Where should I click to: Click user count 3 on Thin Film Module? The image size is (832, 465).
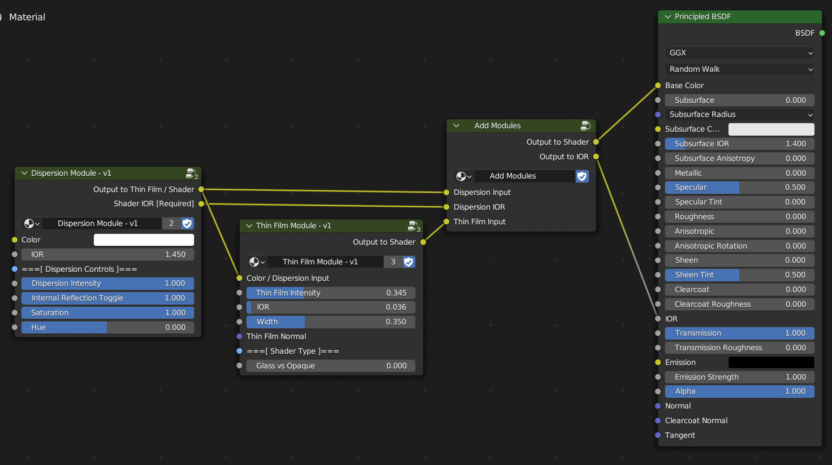[393, 262]
